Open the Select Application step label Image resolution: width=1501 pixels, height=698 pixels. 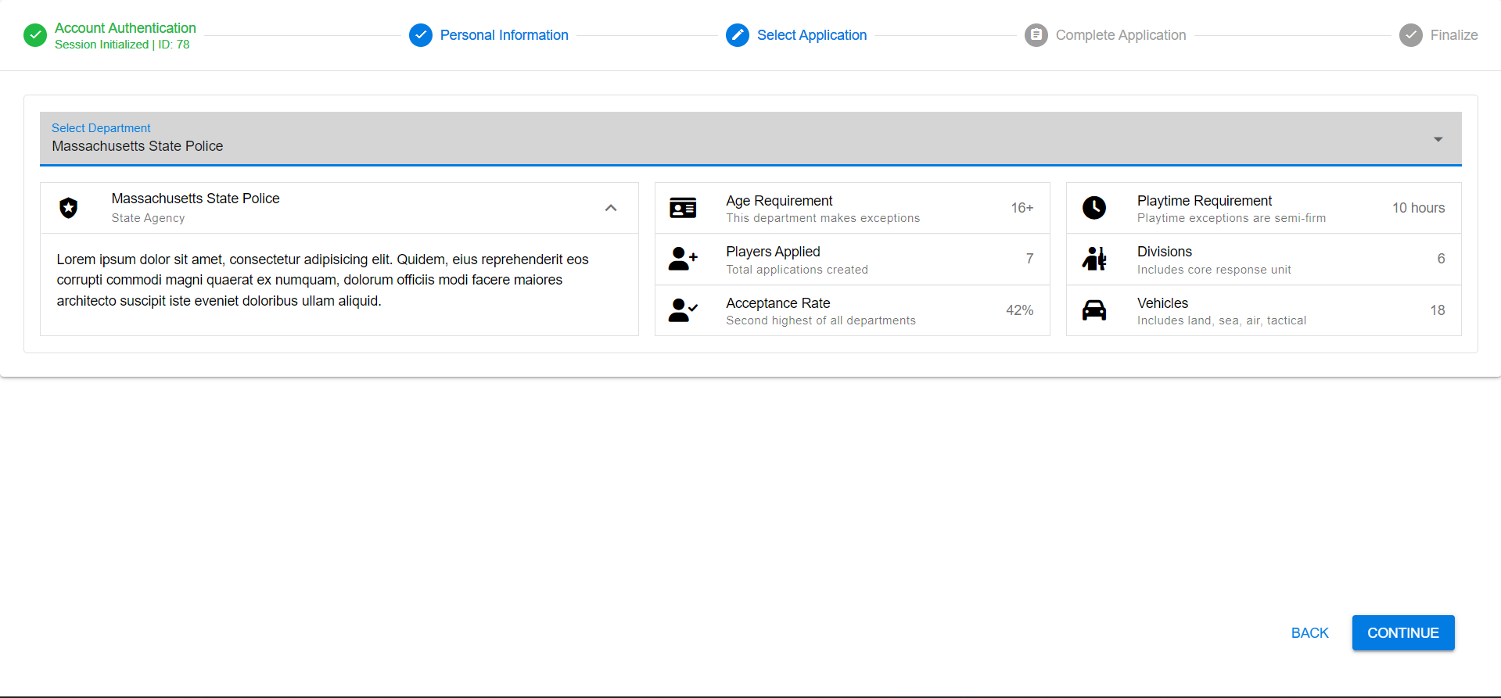(x=812, y=35)
